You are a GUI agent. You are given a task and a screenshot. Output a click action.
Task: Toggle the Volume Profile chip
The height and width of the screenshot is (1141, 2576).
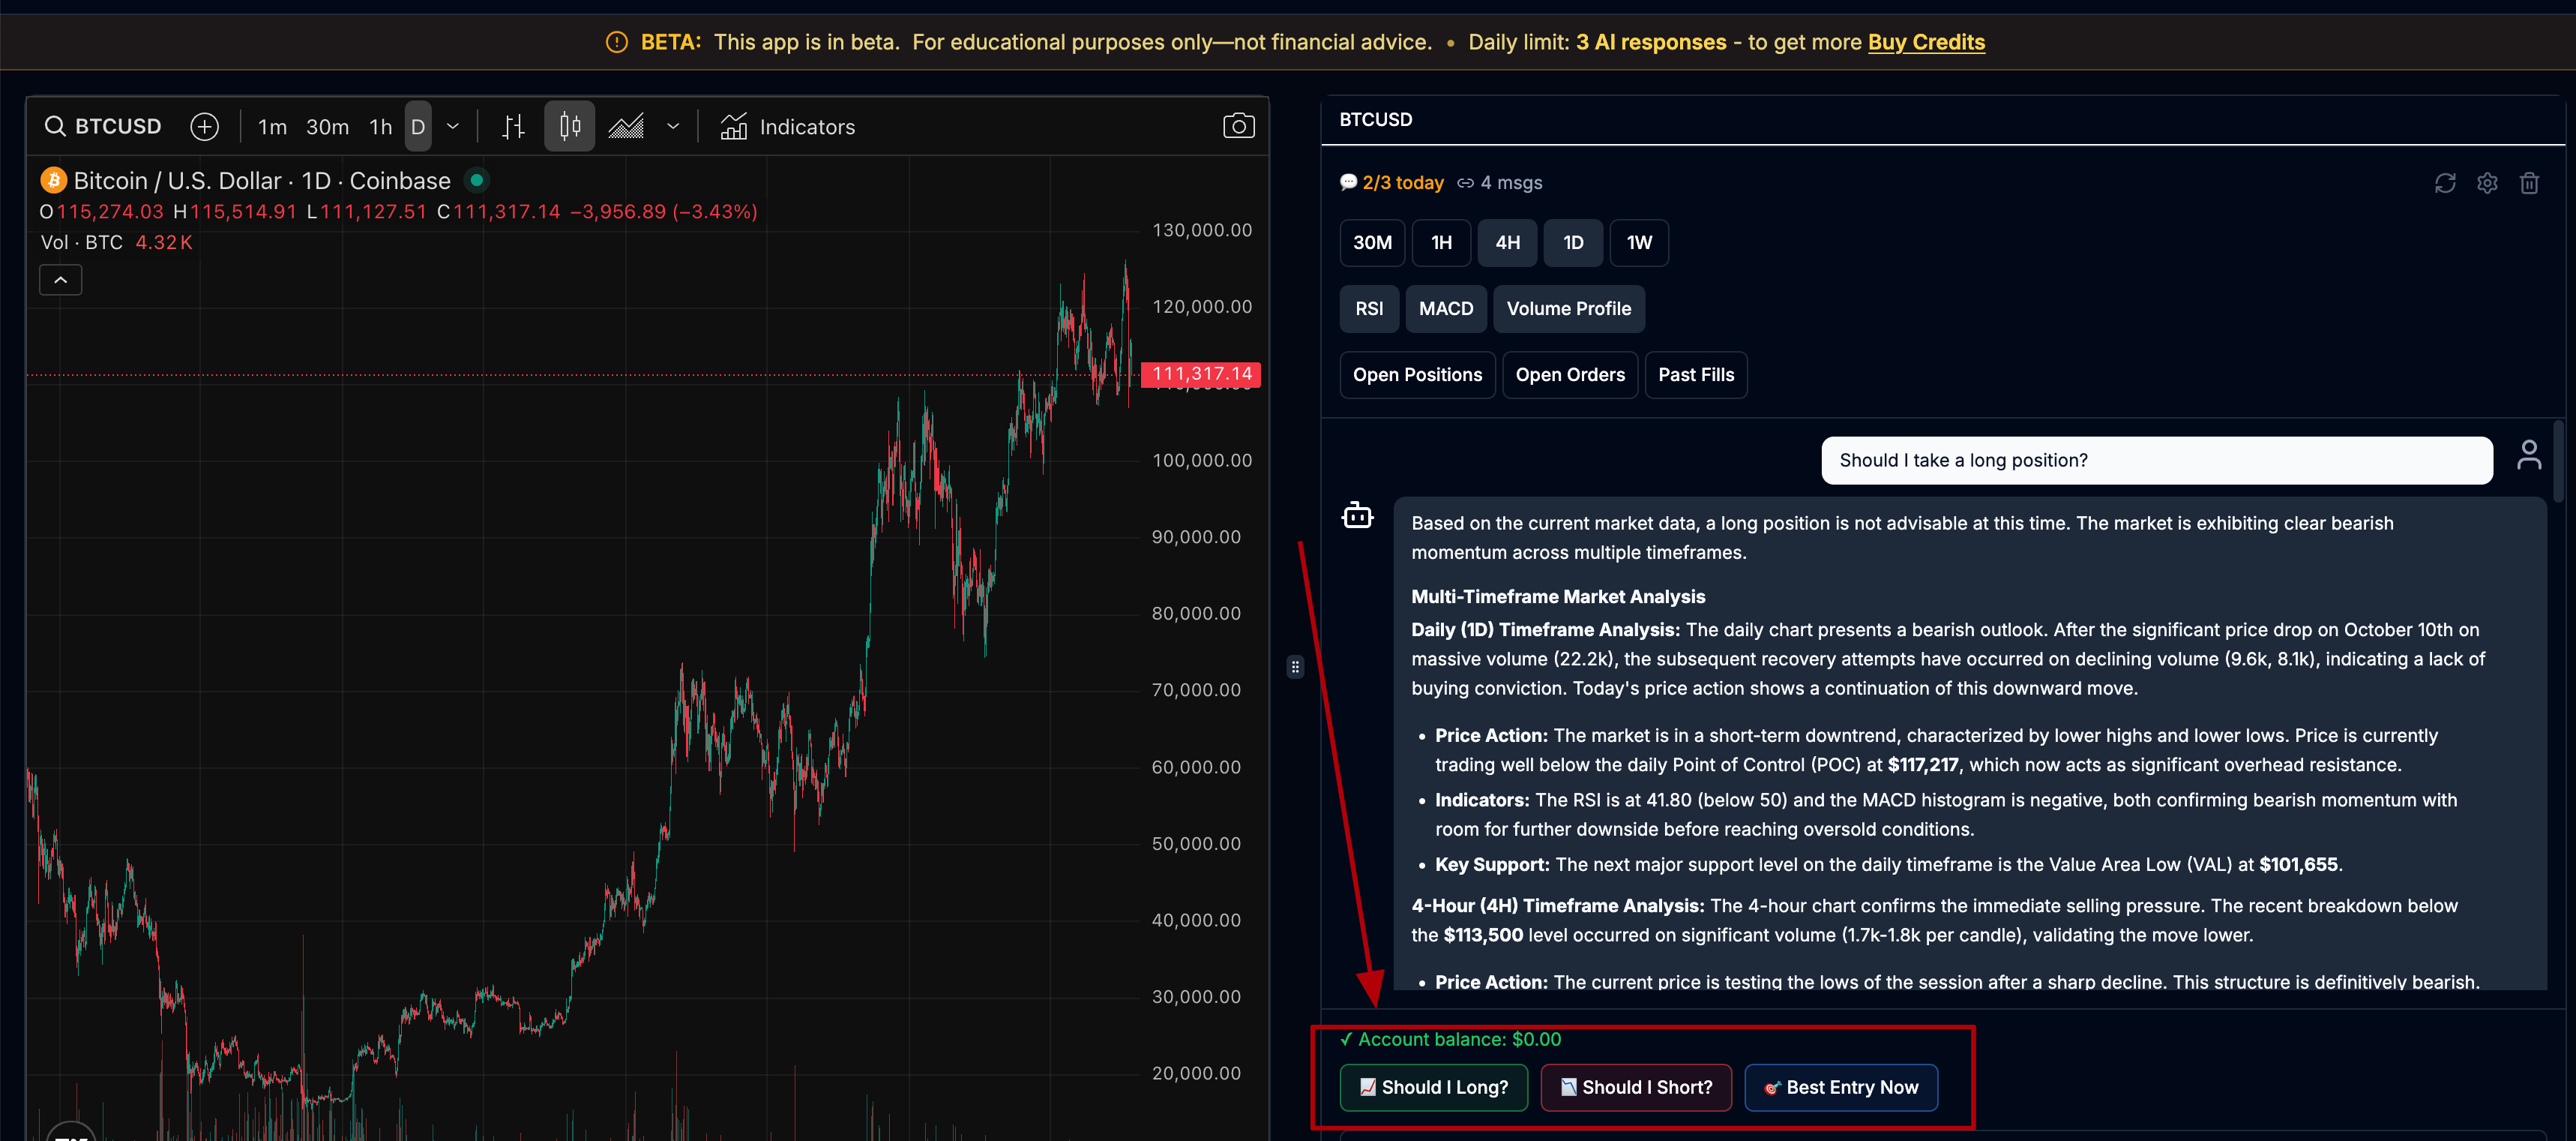tap(1568, 308)
